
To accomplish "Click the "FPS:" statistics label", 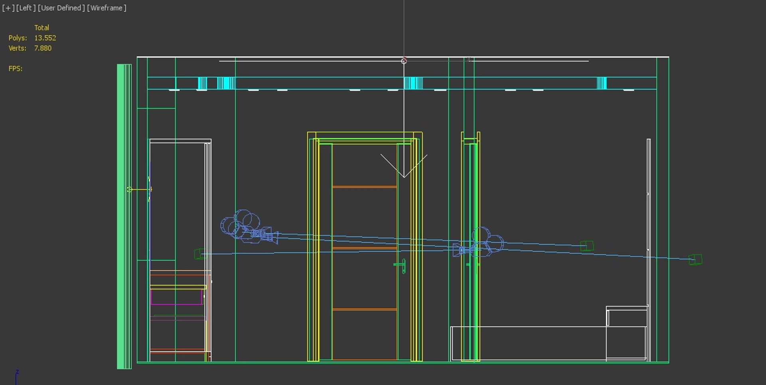I will (x=16, y=69).
